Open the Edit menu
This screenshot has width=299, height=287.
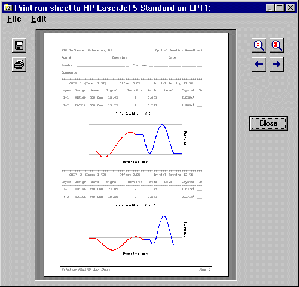(x=39, y=19)
